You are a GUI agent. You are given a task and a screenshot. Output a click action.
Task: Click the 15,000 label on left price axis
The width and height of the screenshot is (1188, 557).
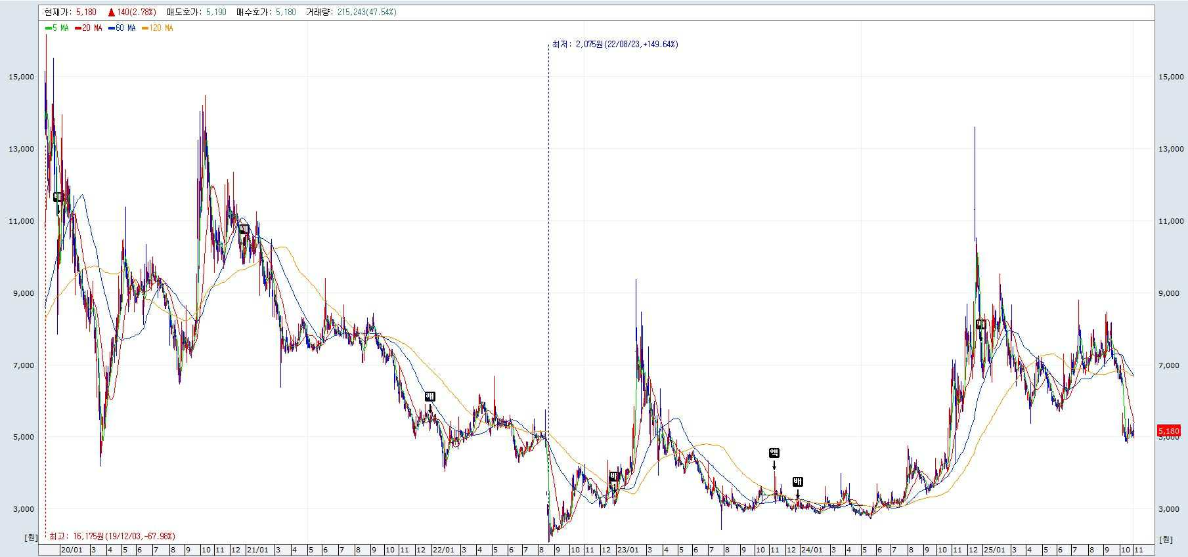[21, 77]
